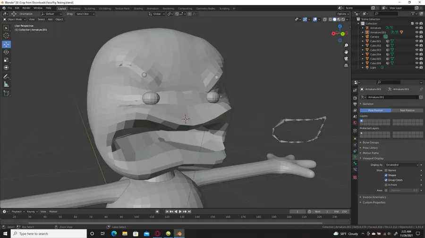Image resolution: width=425 pixels, height=238 pixels.
Task: Open the Object properties tab
Action: pos(355,138)
